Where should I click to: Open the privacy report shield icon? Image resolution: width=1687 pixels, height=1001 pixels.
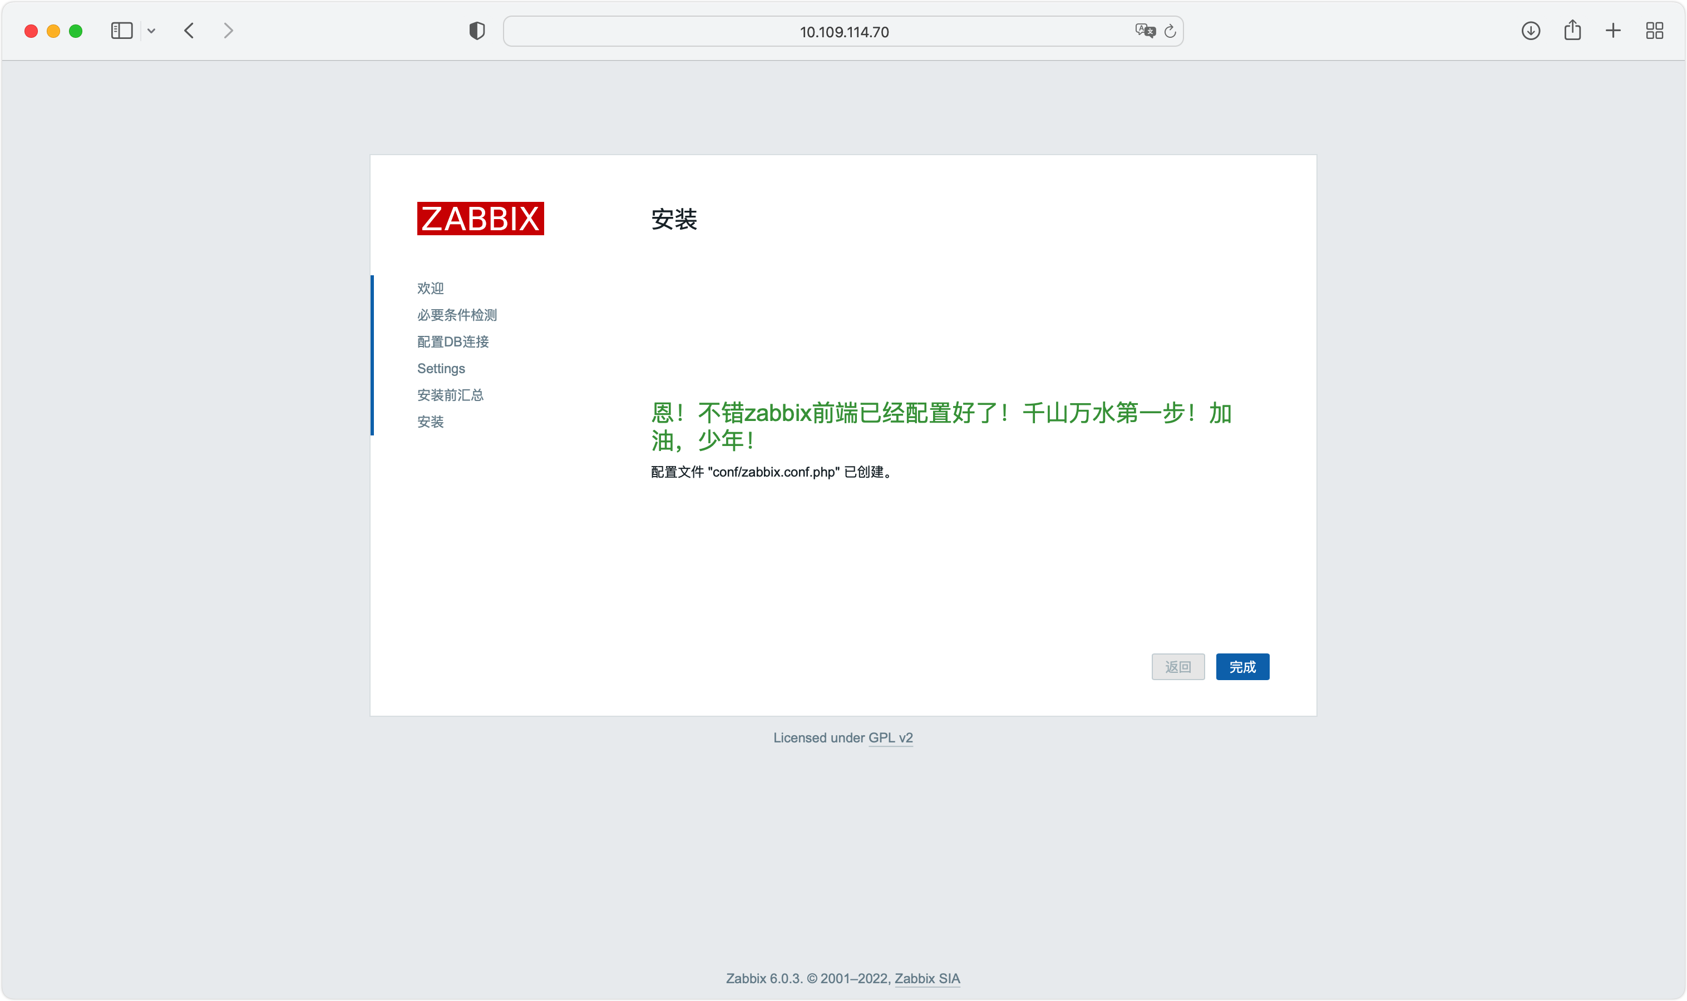coord(477,31)
